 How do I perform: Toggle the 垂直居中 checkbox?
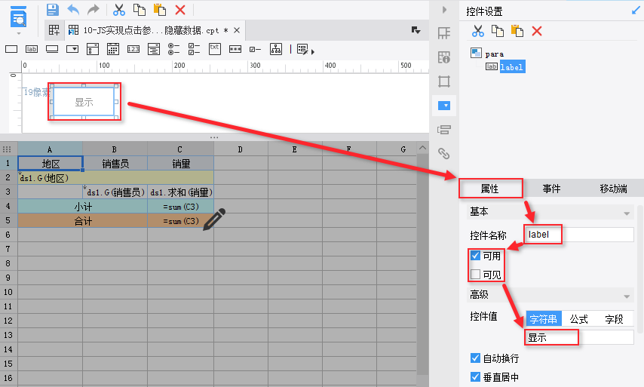tap(475, 376)
